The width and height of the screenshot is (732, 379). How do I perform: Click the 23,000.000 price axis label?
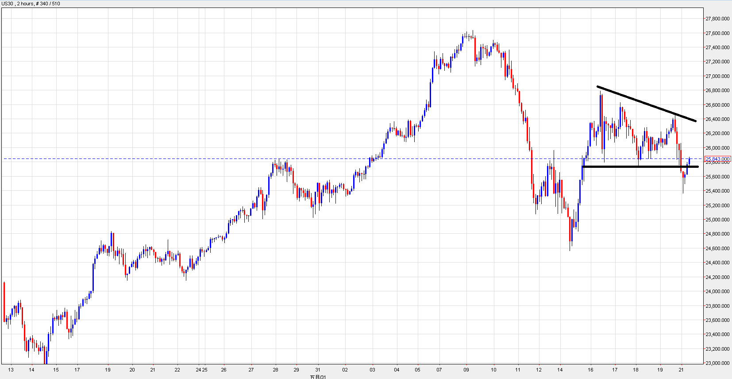tap(717, 363)
